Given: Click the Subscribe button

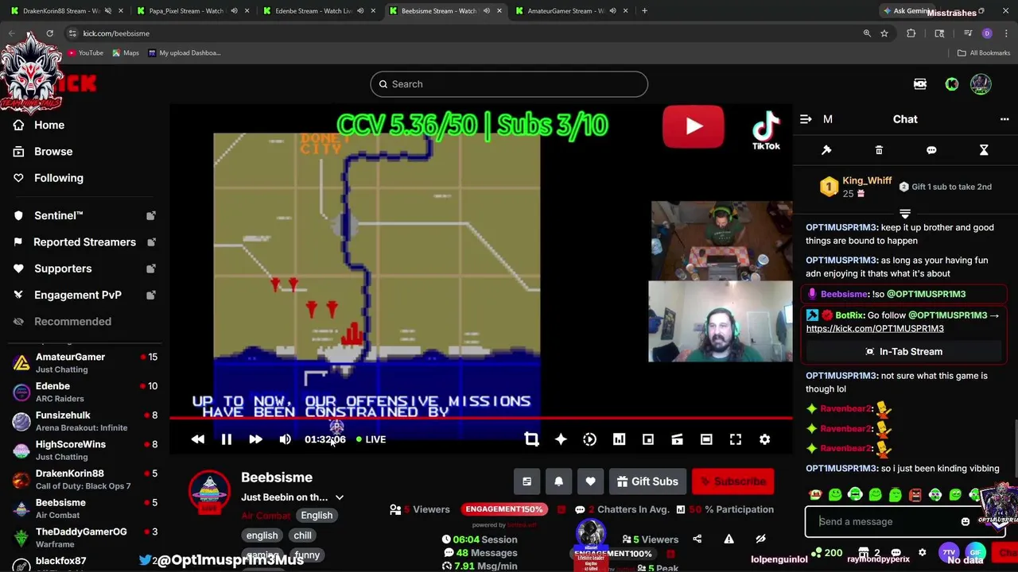Looking at the screenshot, I should (x=732, y=481).
